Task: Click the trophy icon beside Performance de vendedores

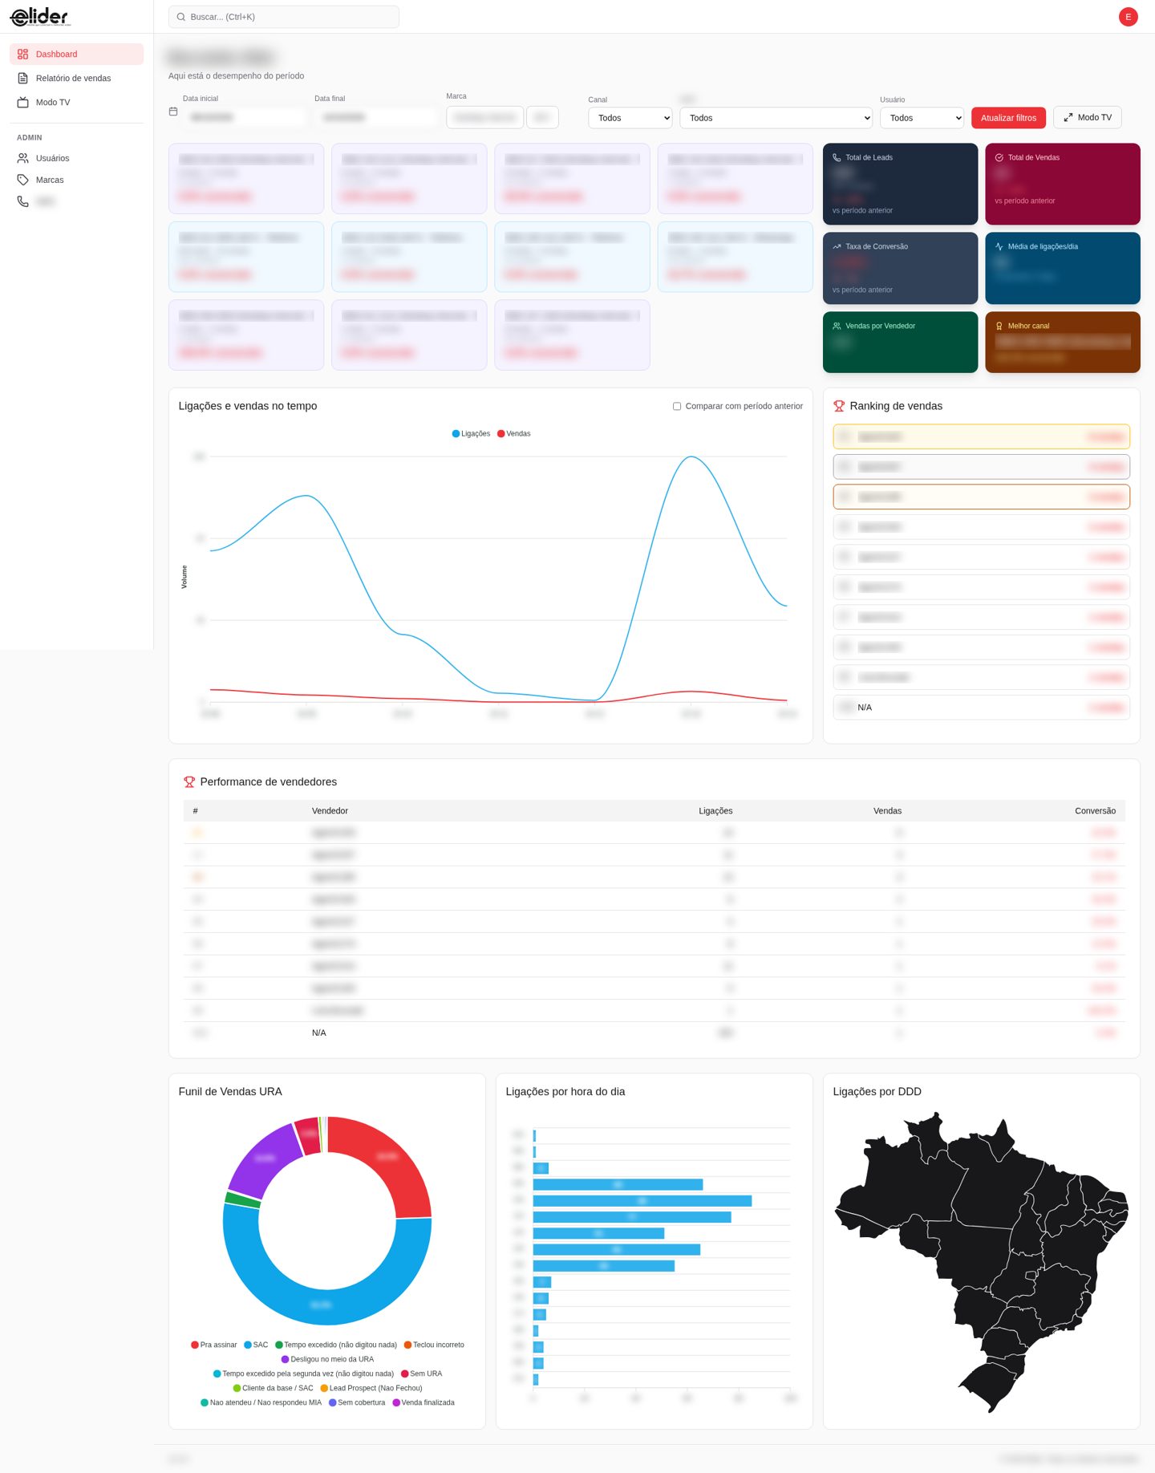Action: point(189,782)
